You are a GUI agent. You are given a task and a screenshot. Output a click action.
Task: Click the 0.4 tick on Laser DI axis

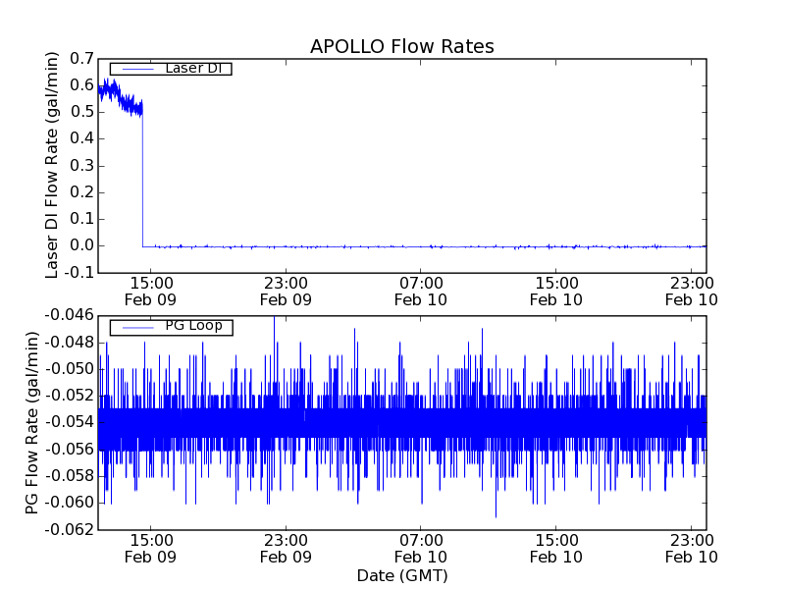pyautogui.click(x=82, y=138)
